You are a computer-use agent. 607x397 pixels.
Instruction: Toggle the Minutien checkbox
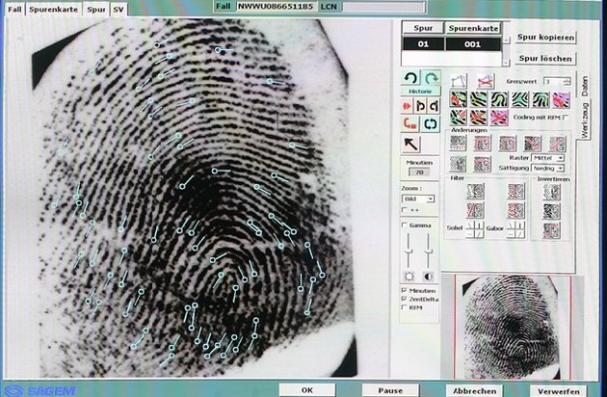404,290
